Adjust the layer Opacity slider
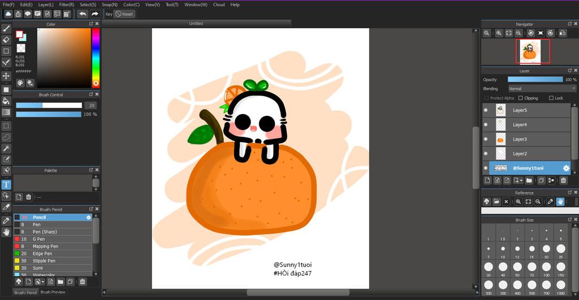This screenshot has height=300, width=579. pyautogui.click(x=535, y=79)
